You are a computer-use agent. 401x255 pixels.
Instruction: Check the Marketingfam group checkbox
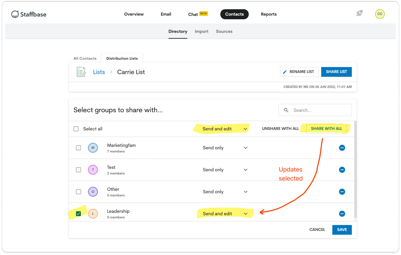point(78,148)
